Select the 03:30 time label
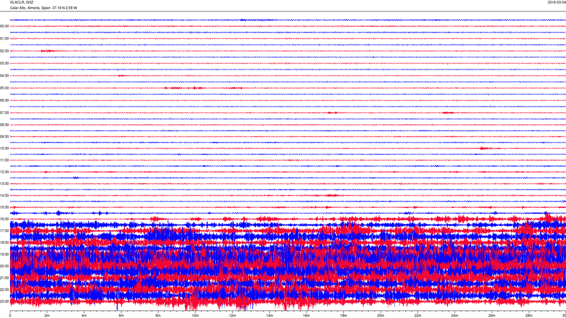 4,64
